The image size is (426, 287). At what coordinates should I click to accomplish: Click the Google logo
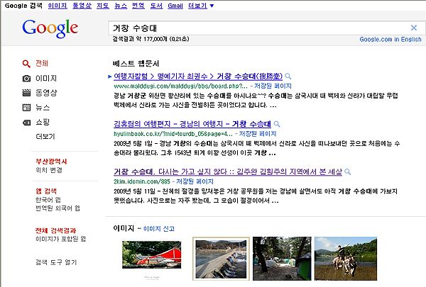coord(50,28)
